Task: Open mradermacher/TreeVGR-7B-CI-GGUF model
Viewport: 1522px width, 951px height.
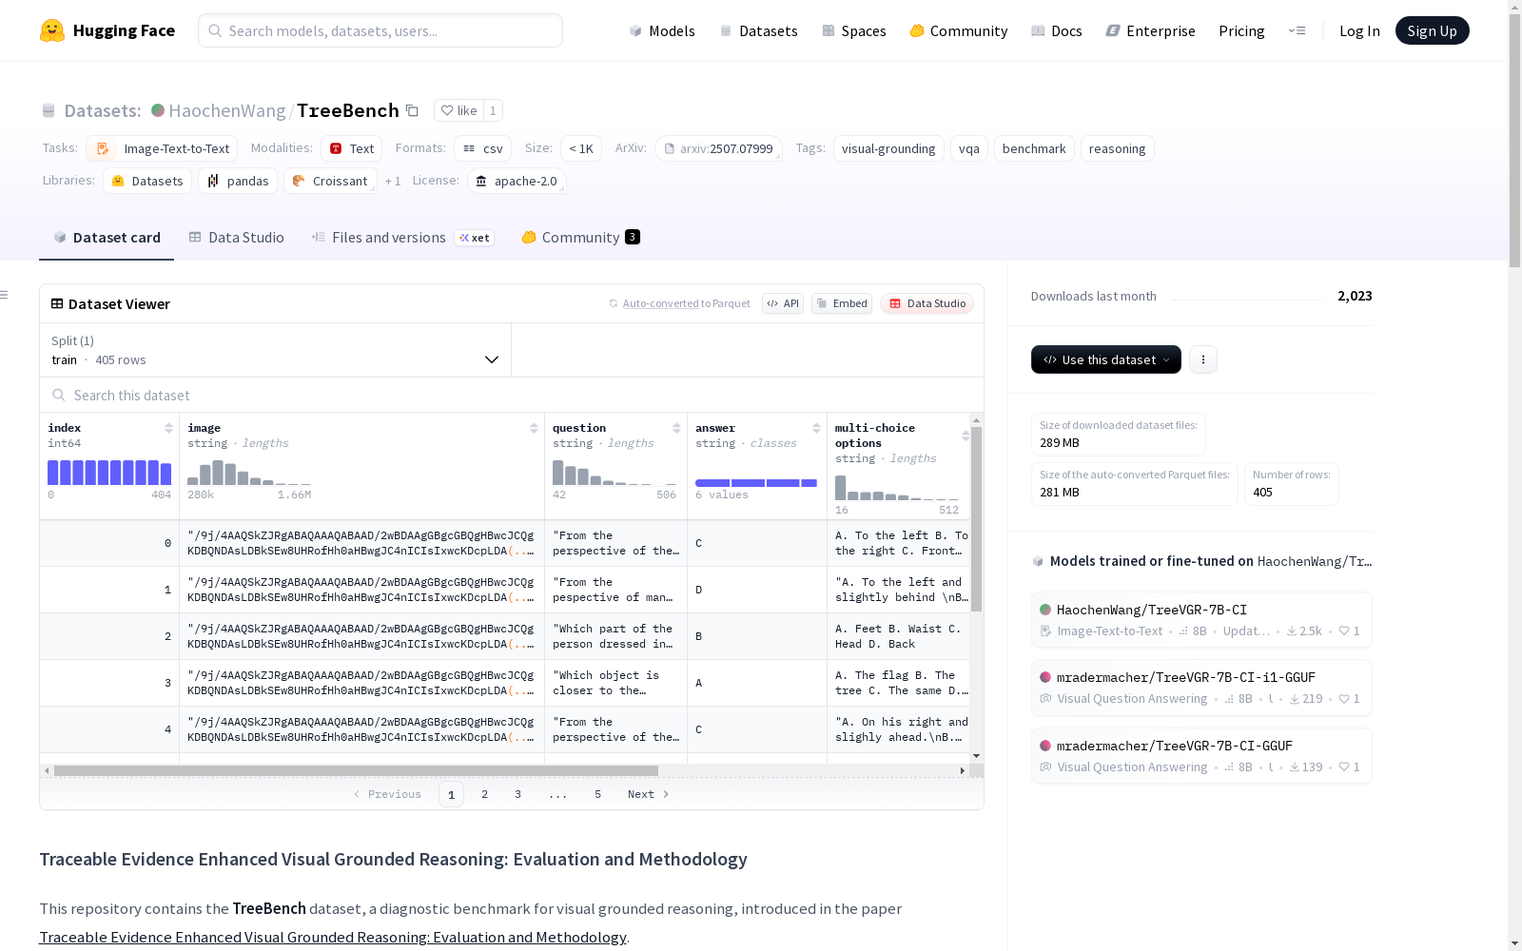Action: click(1201, 756)
